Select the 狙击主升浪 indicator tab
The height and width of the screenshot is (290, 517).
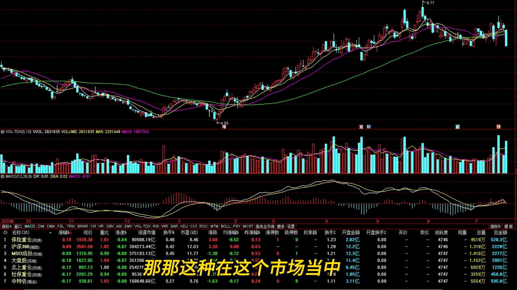(x=265, y=226)
